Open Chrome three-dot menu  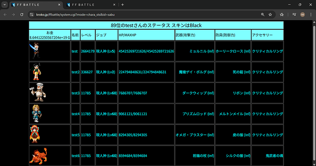tap(311, 15)
